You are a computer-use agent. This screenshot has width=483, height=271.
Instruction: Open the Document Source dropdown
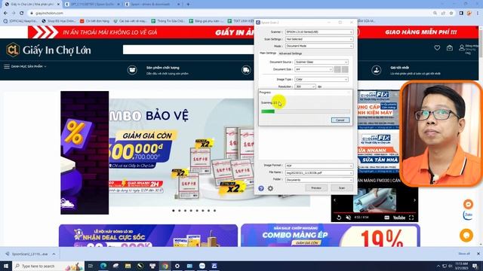(x=321, y=62)
